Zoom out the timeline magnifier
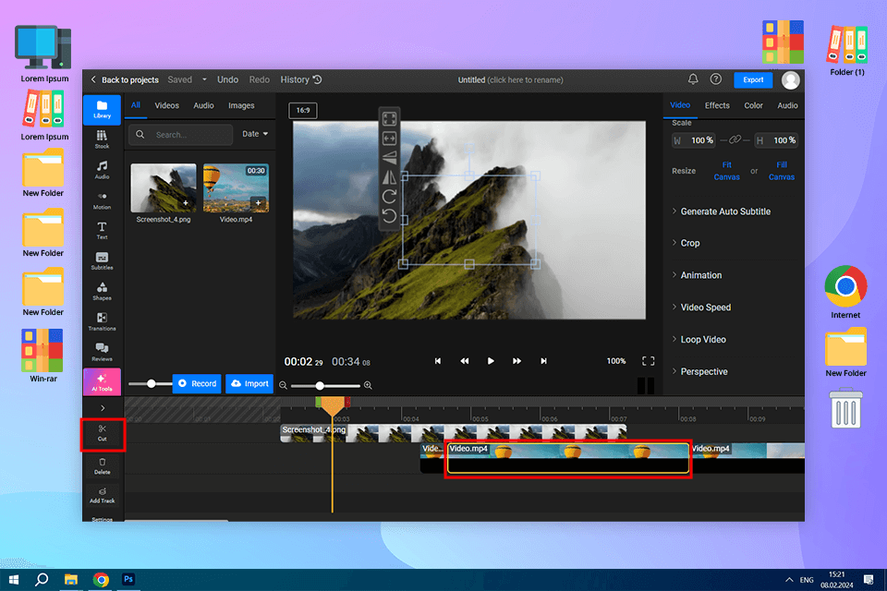The height and width of the screenshot is (591, 887). pos(283,385)
